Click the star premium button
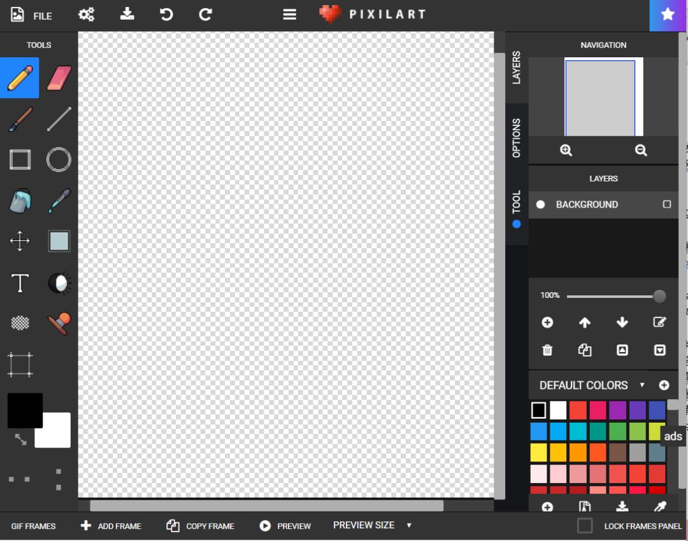The image size is (688, 541). tap(668, 15)
